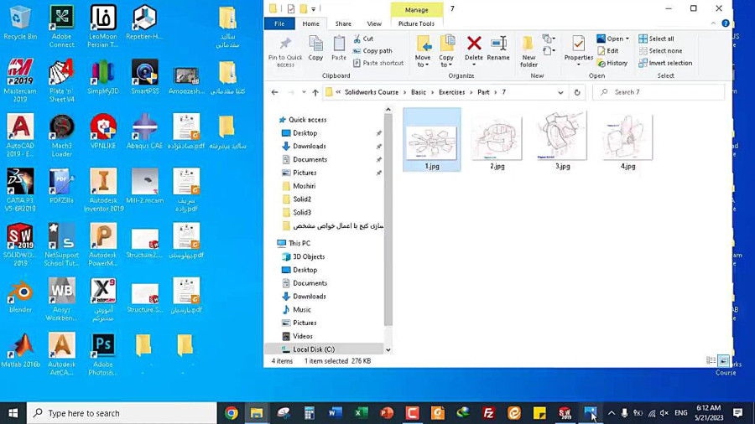This screenshot has width=755, height=424.
Task: Show hidden system tray icons
Action: pyautogui.click(x=611, y=413)
